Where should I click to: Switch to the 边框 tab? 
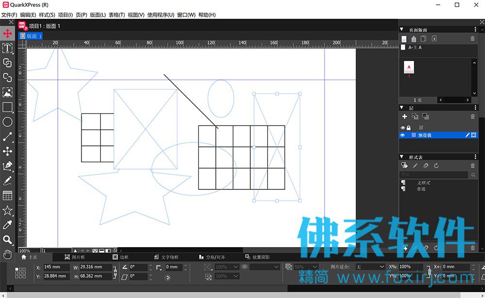(121, 257)
